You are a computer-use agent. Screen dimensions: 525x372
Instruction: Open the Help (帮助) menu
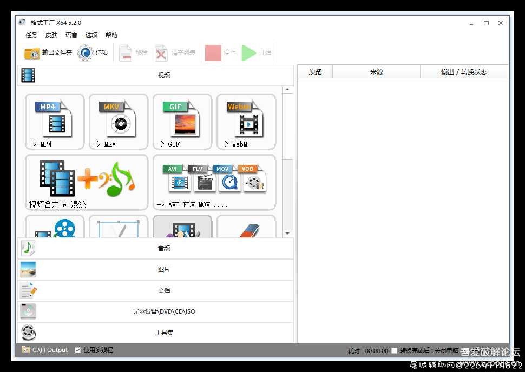(x=111, y=35)
